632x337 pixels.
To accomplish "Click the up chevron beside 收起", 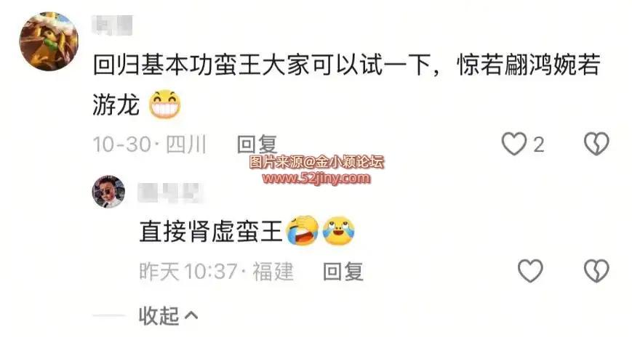I will pos(191,315).
